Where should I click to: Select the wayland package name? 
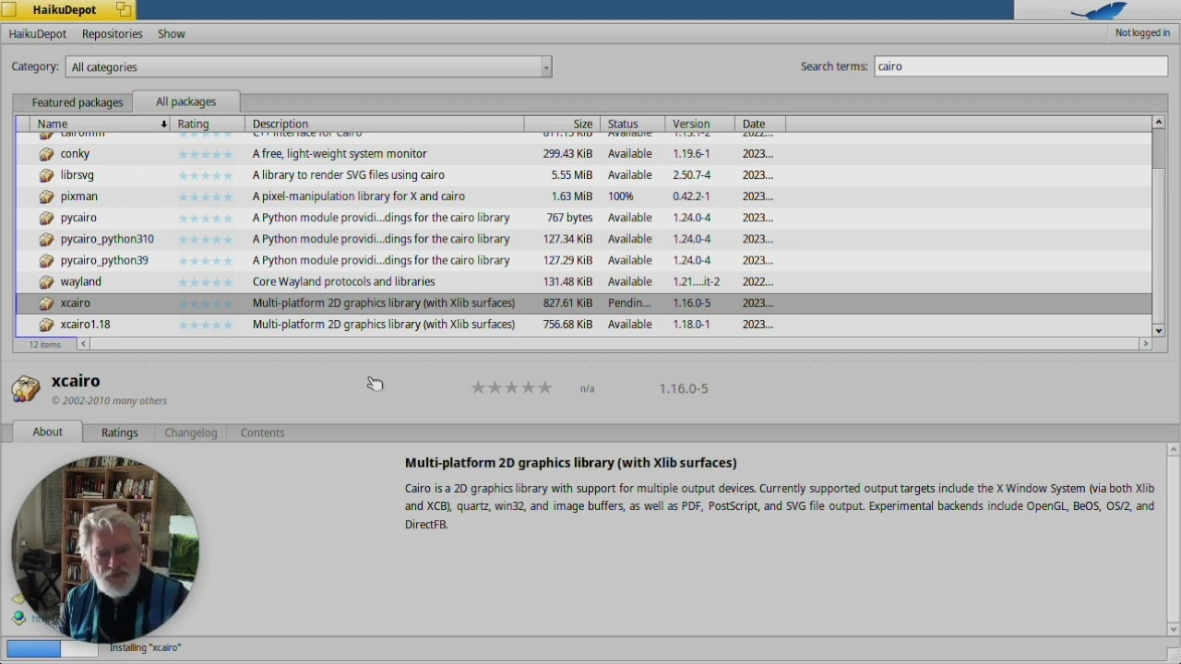click(x=81, y=281)
